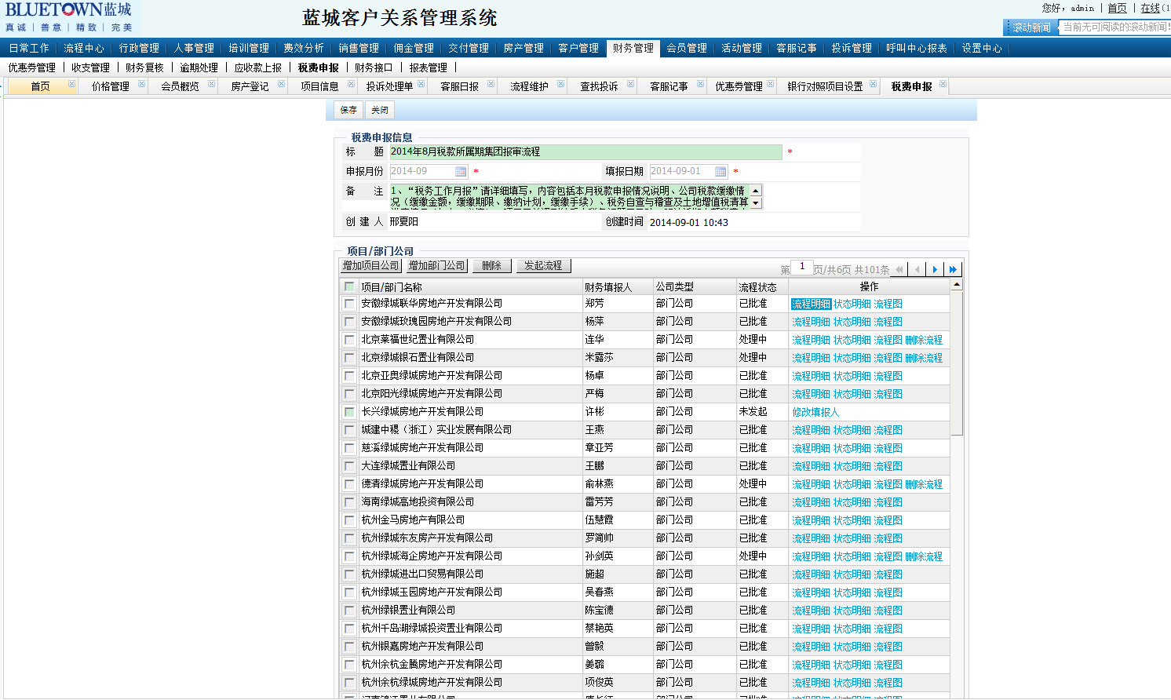Click the 在线 link in top right header
Viewport: 1171px width, 700px height.
[1151, 8]
